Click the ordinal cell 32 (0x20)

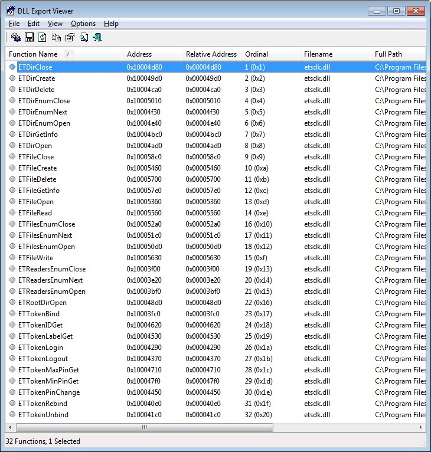pos(258,414)
